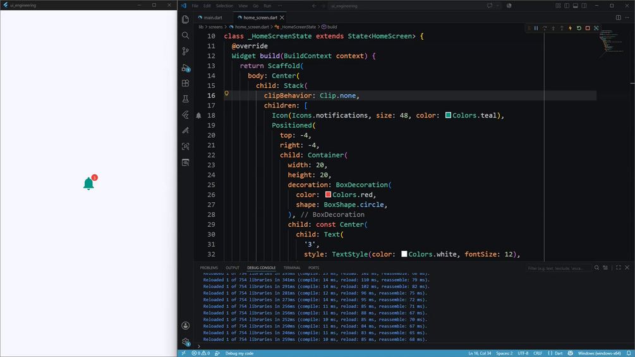Open the Extensions view
The image size is (635, 357).
tap(186, 83)
